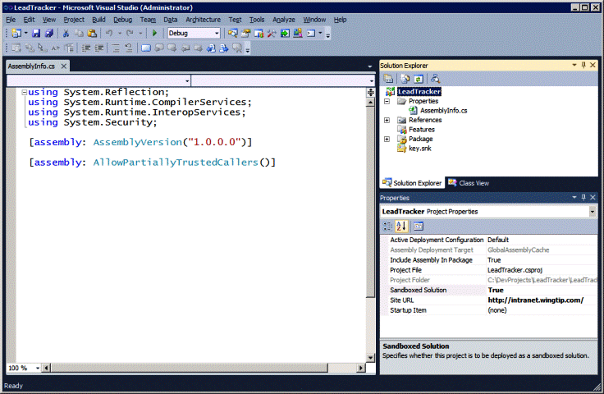Screen dimensions: 604x394
Task: Toggle auto-hide pin on Solution Explorer panel
Action: point(583,65)
